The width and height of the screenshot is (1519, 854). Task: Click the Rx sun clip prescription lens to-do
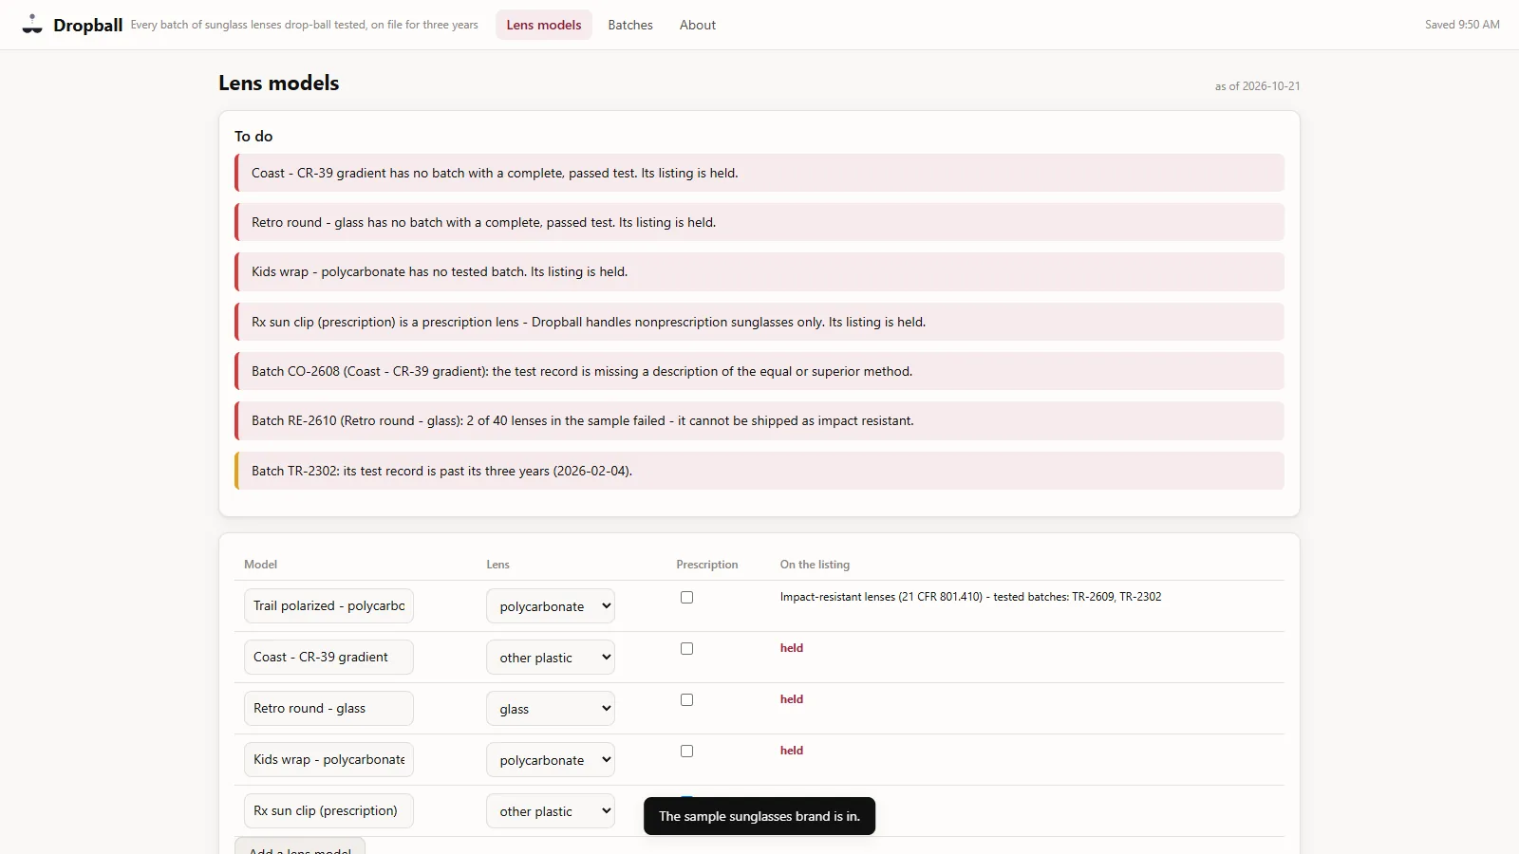759,322
